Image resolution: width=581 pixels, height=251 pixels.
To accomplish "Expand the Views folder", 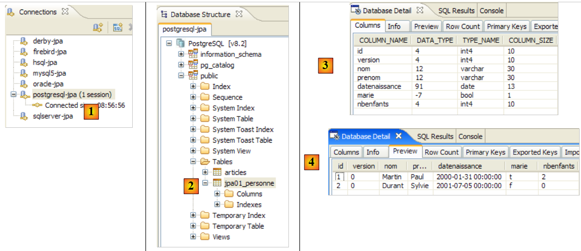I will (193, 237).
